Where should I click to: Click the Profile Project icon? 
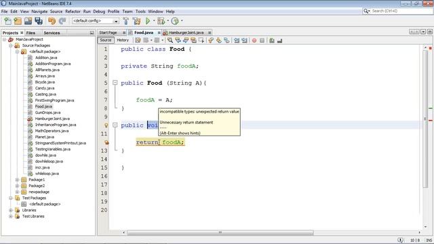tap(175, 21)
